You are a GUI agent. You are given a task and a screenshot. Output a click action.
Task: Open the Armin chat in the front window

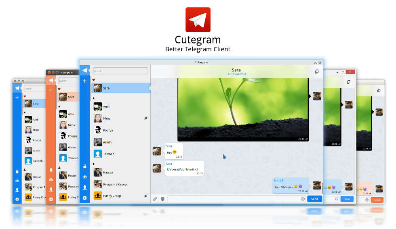pyautogui.click(x=121, y=142)
